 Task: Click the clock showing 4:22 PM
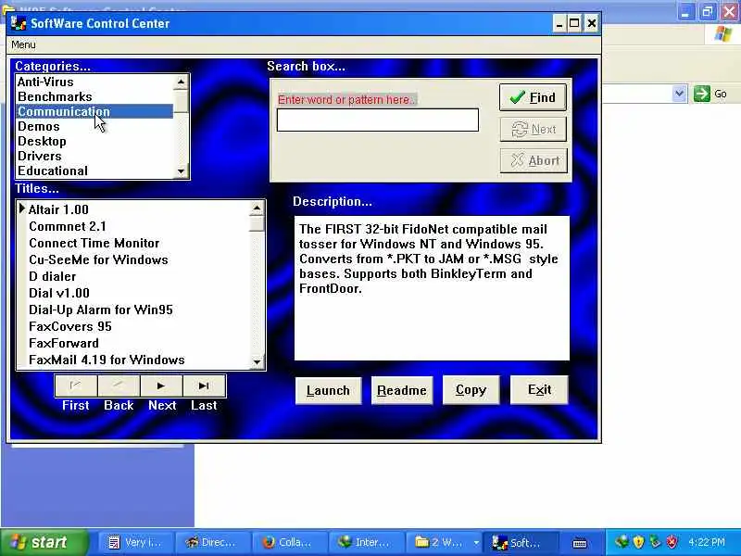click(706, 542)
